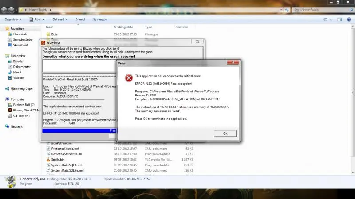This screenshot has height=199, width=355.
Task: Sort by the Størrelse column header
Action: 182,27
